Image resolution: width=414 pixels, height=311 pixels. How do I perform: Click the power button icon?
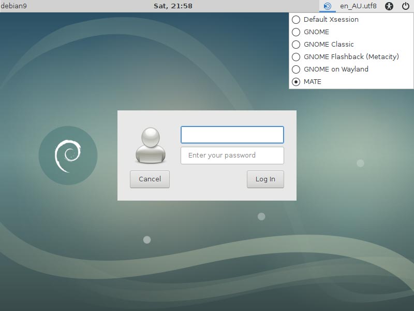(x=406, y=6)
